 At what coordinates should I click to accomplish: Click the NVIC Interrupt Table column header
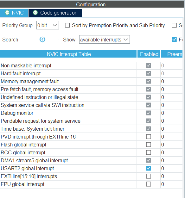tap(68, 54)
